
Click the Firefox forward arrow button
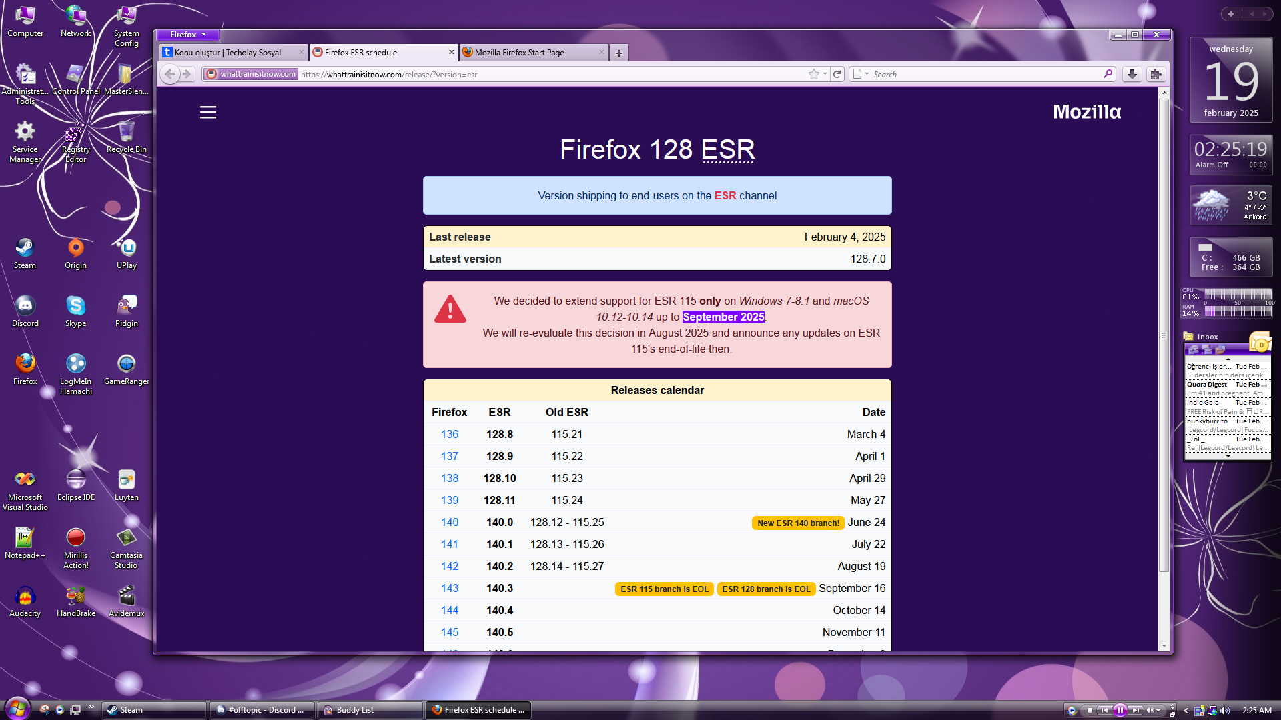point(187,74)
